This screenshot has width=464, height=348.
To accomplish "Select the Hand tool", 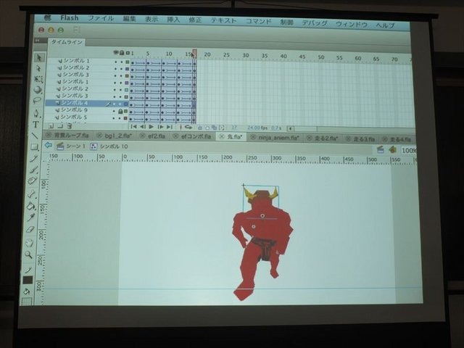I will pyautogui.click(x=29, y=243).
